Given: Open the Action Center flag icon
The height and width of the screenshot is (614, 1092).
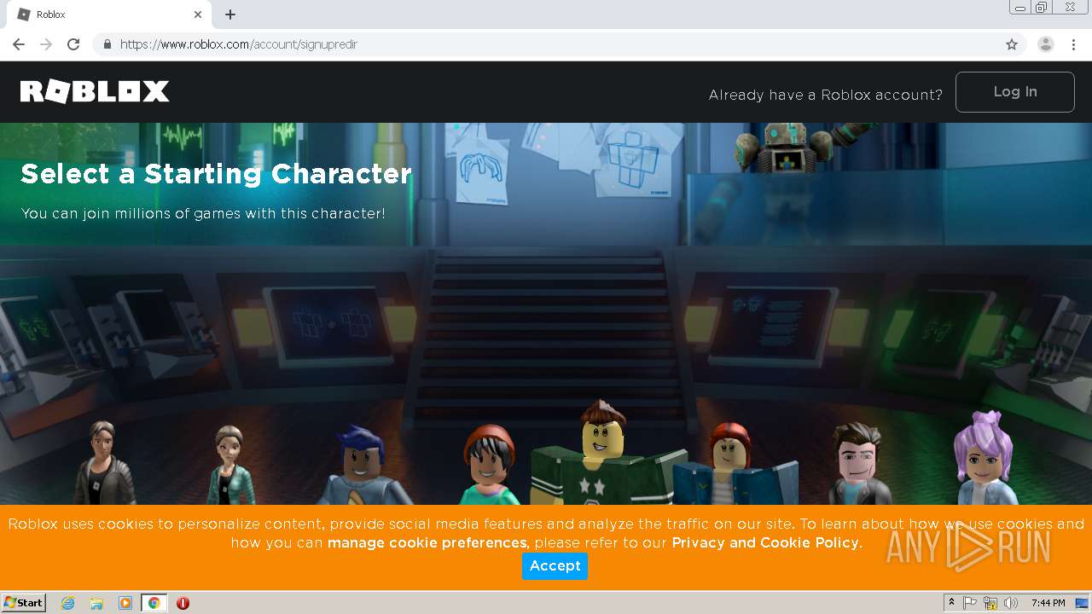Looking at the screenshot, I should (970, 603).
